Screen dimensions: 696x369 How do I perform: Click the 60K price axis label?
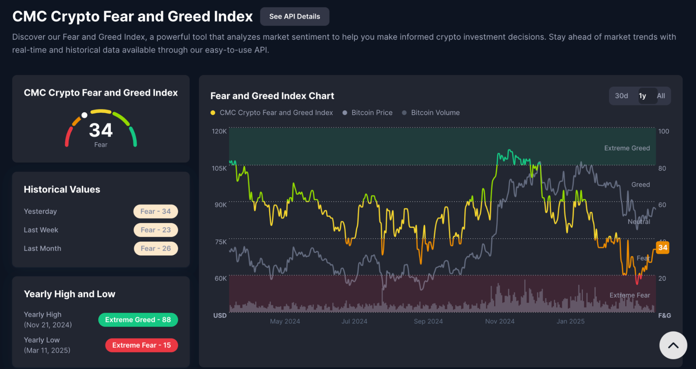click(220, 279)
